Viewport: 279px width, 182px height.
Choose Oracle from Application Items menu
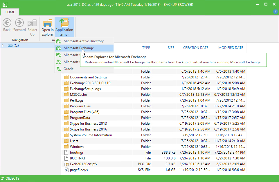click(x=84, y=69)
